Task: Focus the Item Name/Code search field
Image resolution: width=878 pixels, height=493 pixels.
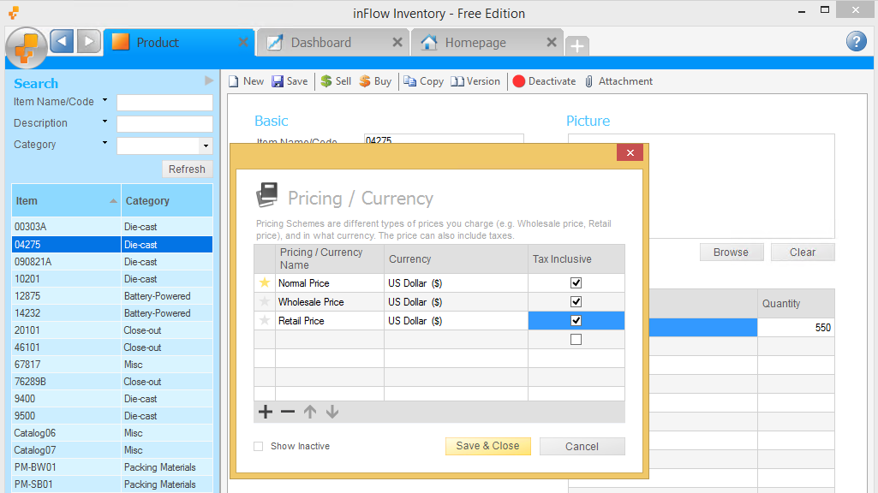Action: tap(164, 103)
